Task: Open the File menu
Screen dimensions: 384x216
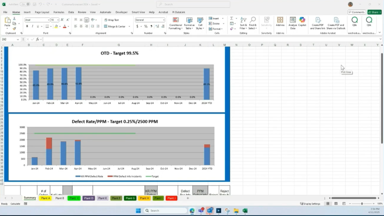Action: coord(5,12)
